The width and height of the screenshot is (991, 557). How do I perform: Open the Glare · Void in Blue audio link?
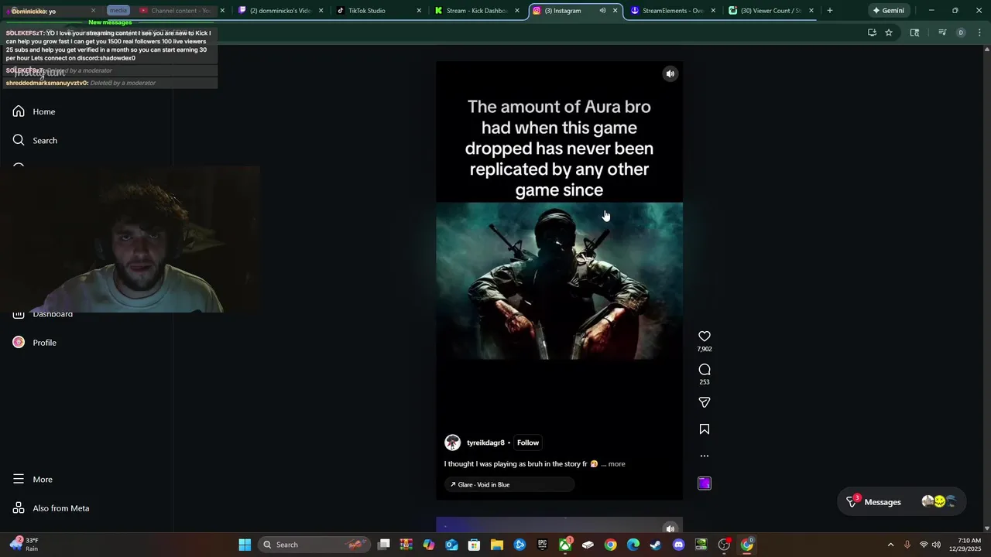pos(509,484)
